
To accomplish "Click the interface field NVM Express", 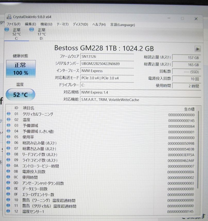I will click(107, 71).
